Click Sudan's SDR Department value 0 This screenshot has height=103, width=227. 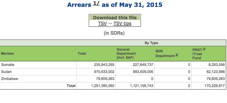[x=189, y=72]
